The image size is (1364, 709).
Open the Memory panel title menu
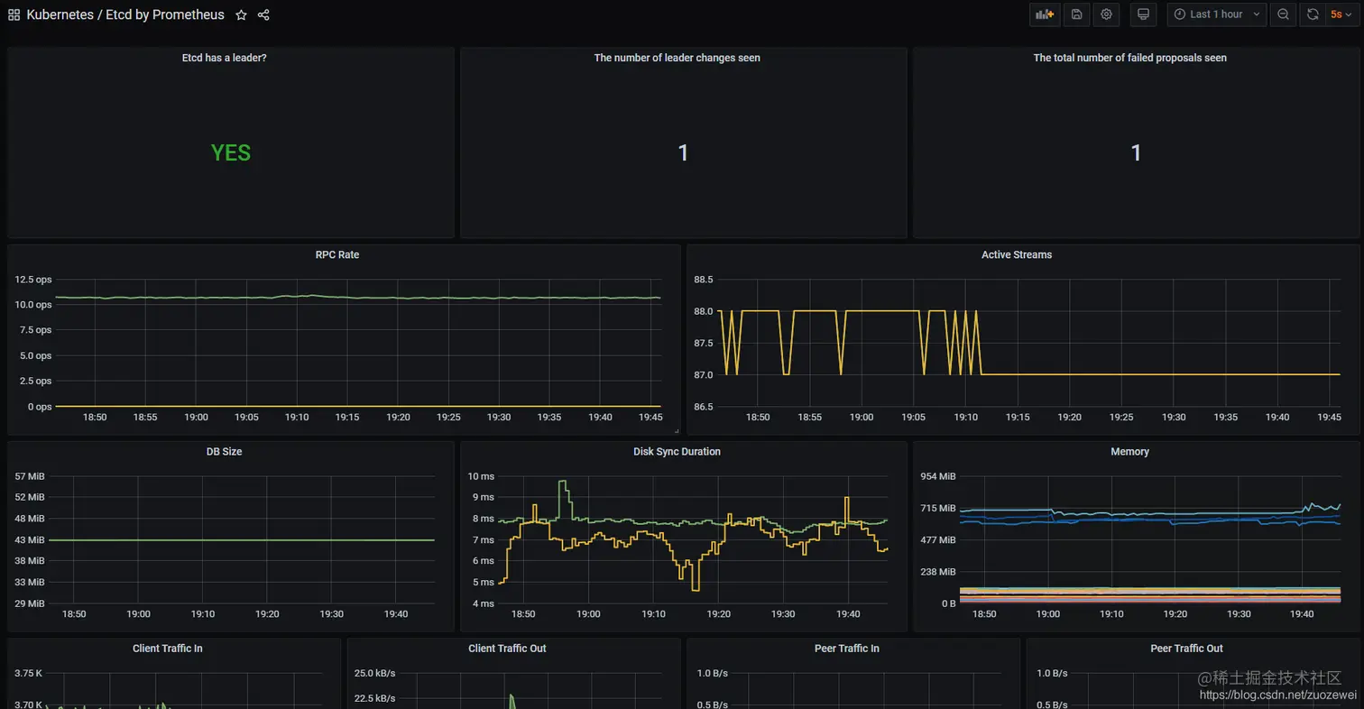[1129, 452]
